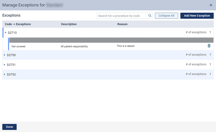The width and height of the screenshot is (216, 132).
Task: Expand the D2750 procedure row
Action: 4,55
